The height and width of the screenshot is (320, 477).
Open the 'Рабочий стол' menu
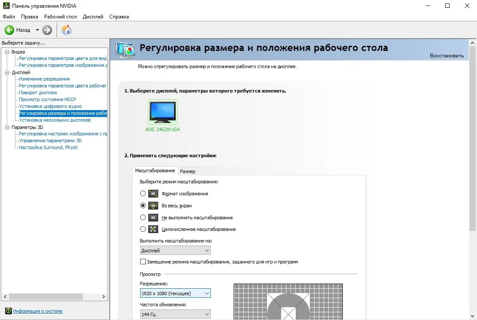click(60, 17)
